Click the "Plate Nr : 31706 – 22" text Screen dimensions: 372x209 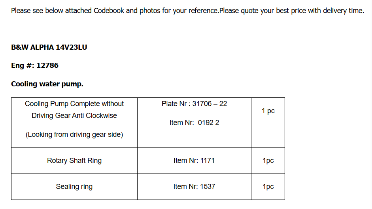(194, 104)
